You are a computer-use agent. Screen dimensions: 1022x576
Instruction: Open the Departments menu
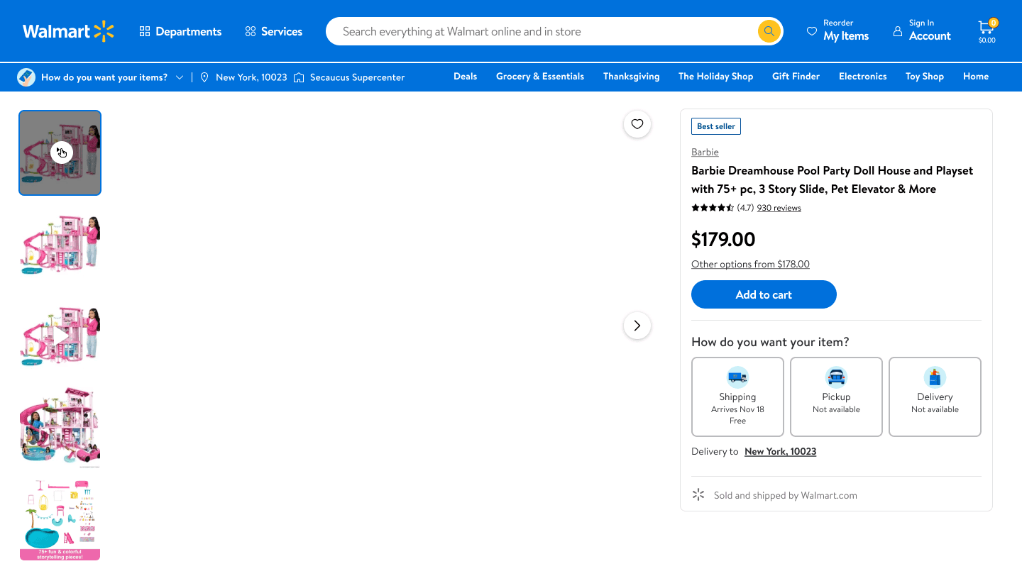click(180, 31)
